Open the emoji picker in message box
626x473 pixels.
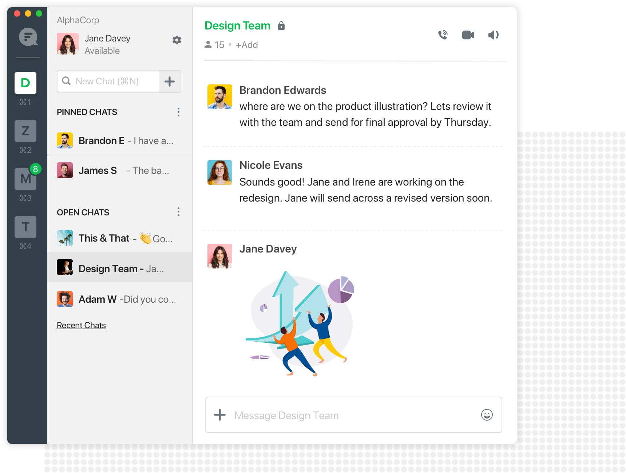click(487, 415)
